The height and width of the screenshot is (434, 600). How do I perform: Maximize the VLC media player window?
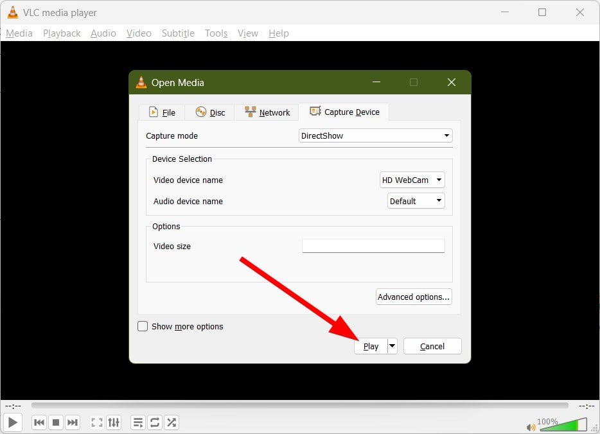tap(542, 12)
